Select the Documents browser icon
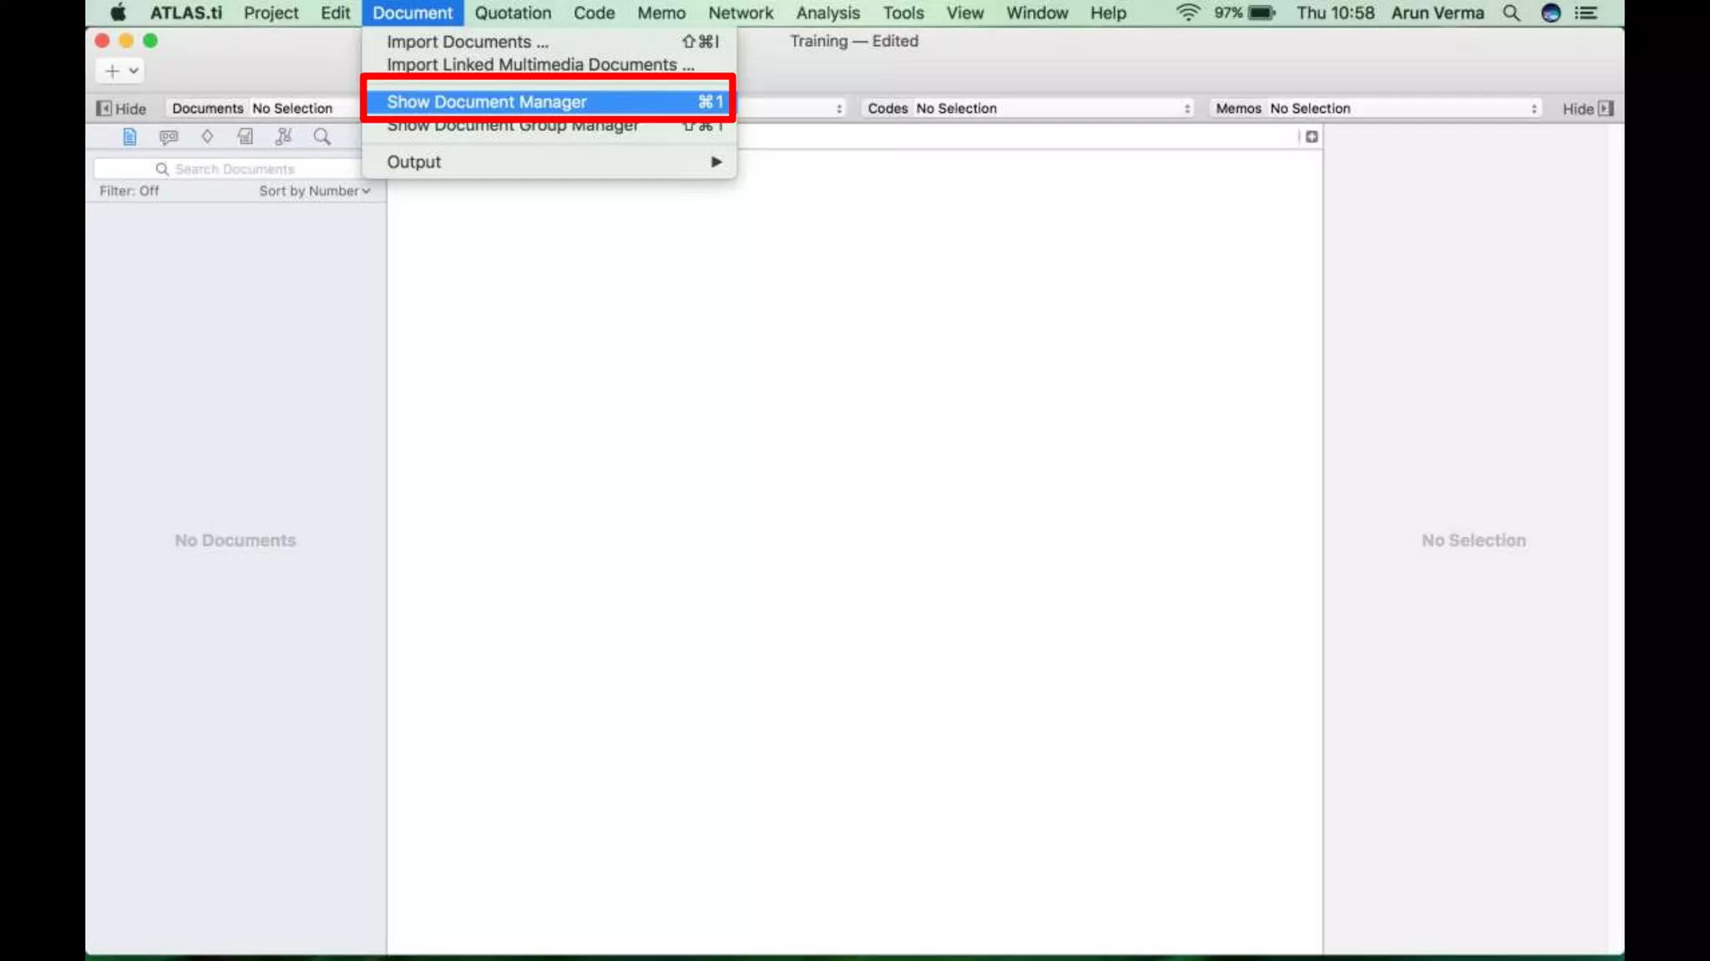This screenshot has height=961, width=1710. point(129,137)
